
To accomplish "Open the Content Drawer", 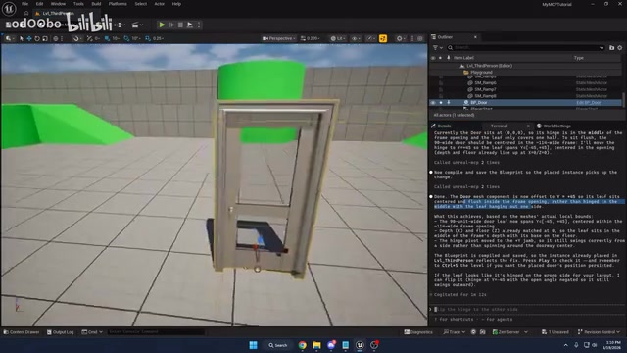I will coord(22,332).
